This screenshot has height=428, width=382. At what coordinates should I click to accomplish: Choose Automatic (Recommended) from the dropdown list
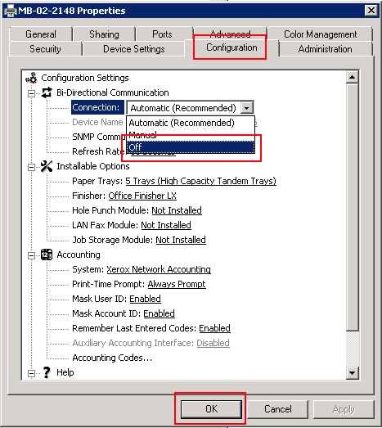click(191, 123)
